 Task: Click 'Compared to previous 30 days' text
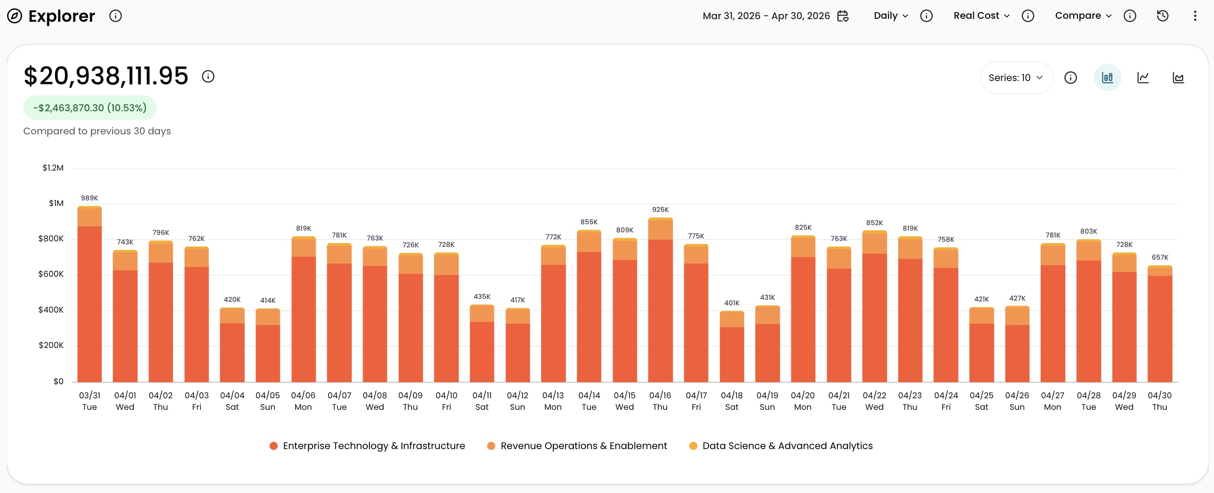pyautogui.click(x=97, y=131)
